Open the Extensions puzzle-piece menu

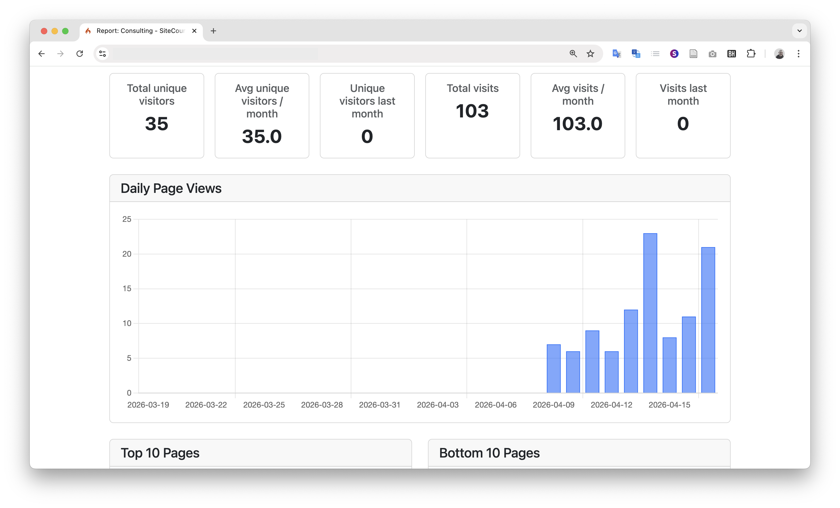pos(751,54)
